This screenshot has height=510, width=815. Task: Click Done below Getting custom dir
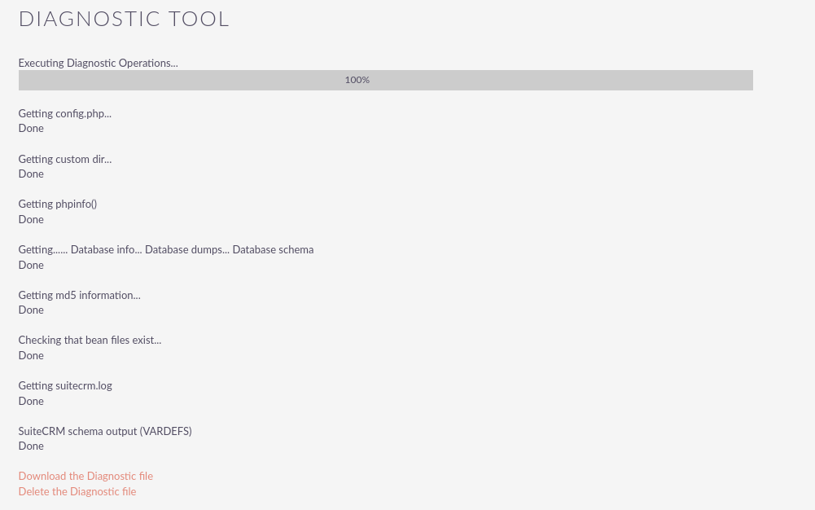[x=31, y=174]
